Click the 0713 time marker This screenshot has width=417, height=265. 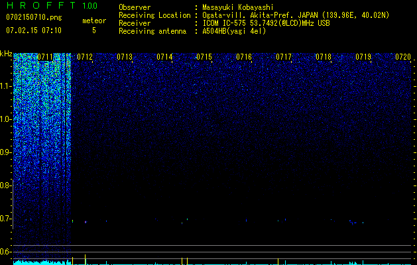coord(125,57)
